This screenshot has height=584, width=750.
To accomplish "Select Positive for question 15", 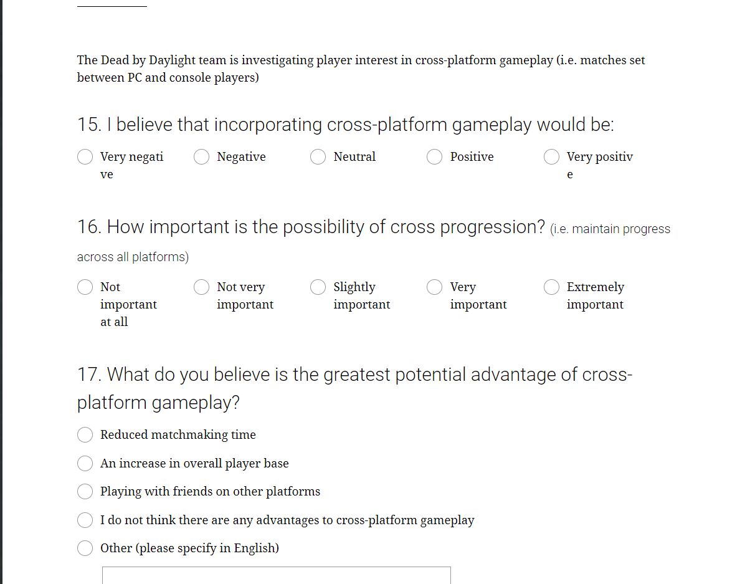I will [x=435, y=157].
